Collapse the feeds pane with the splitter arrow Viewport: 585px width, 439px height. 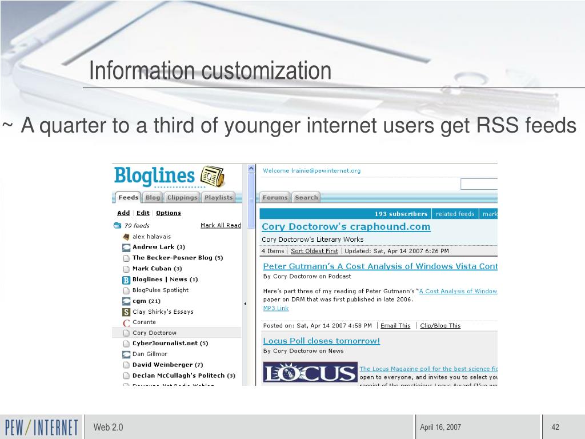coord(245,304)
